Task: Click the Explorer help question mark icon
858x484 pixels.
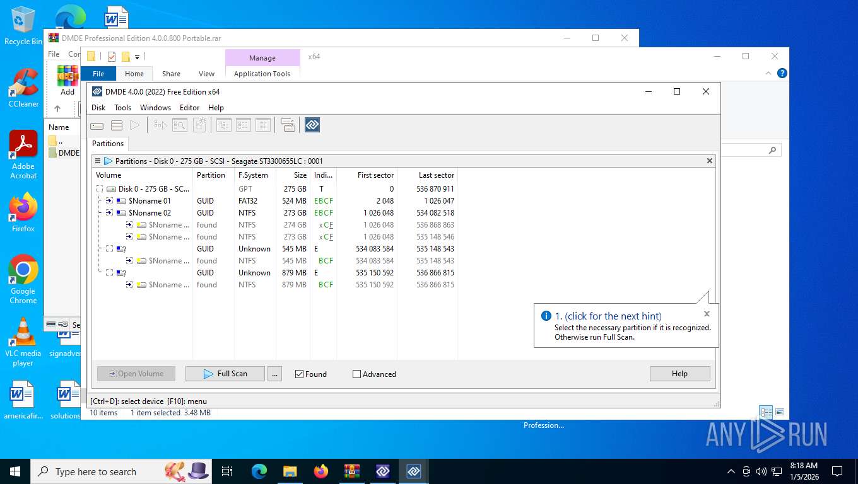Action: coord(782,73)
